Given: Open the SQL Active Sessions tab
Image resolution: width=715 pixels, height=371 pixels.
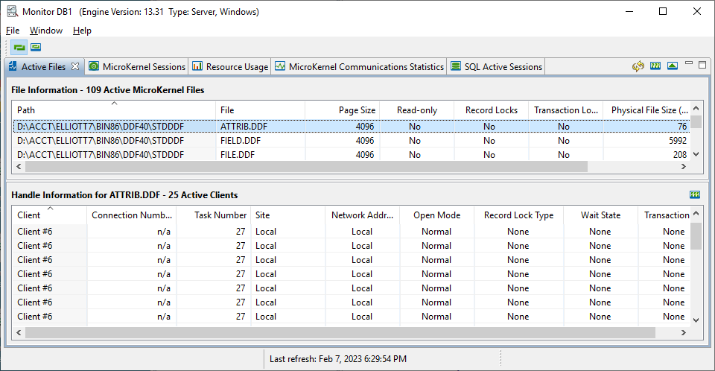Looking at the screenshot, I should 497,66.
